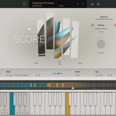The image size is (116, 116).
Task: Click the 'Soft & Dark' preset category text
Action: (x=37, y=6)
